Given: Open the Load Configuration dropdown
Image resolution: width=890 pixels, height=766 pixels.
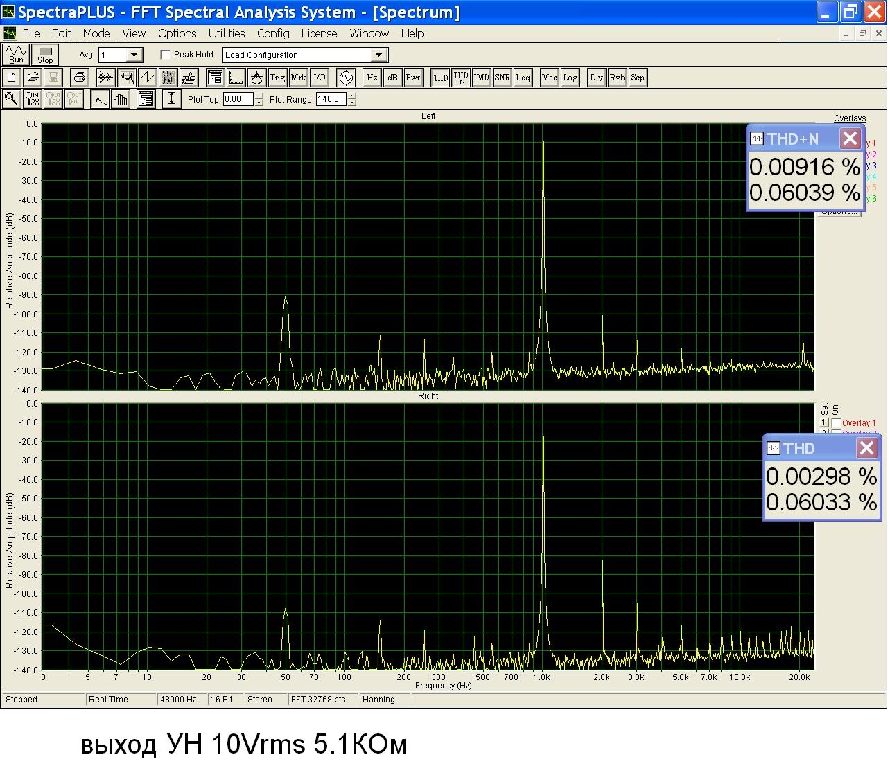Looking at the screenshot, I should (x=378, y=55).
